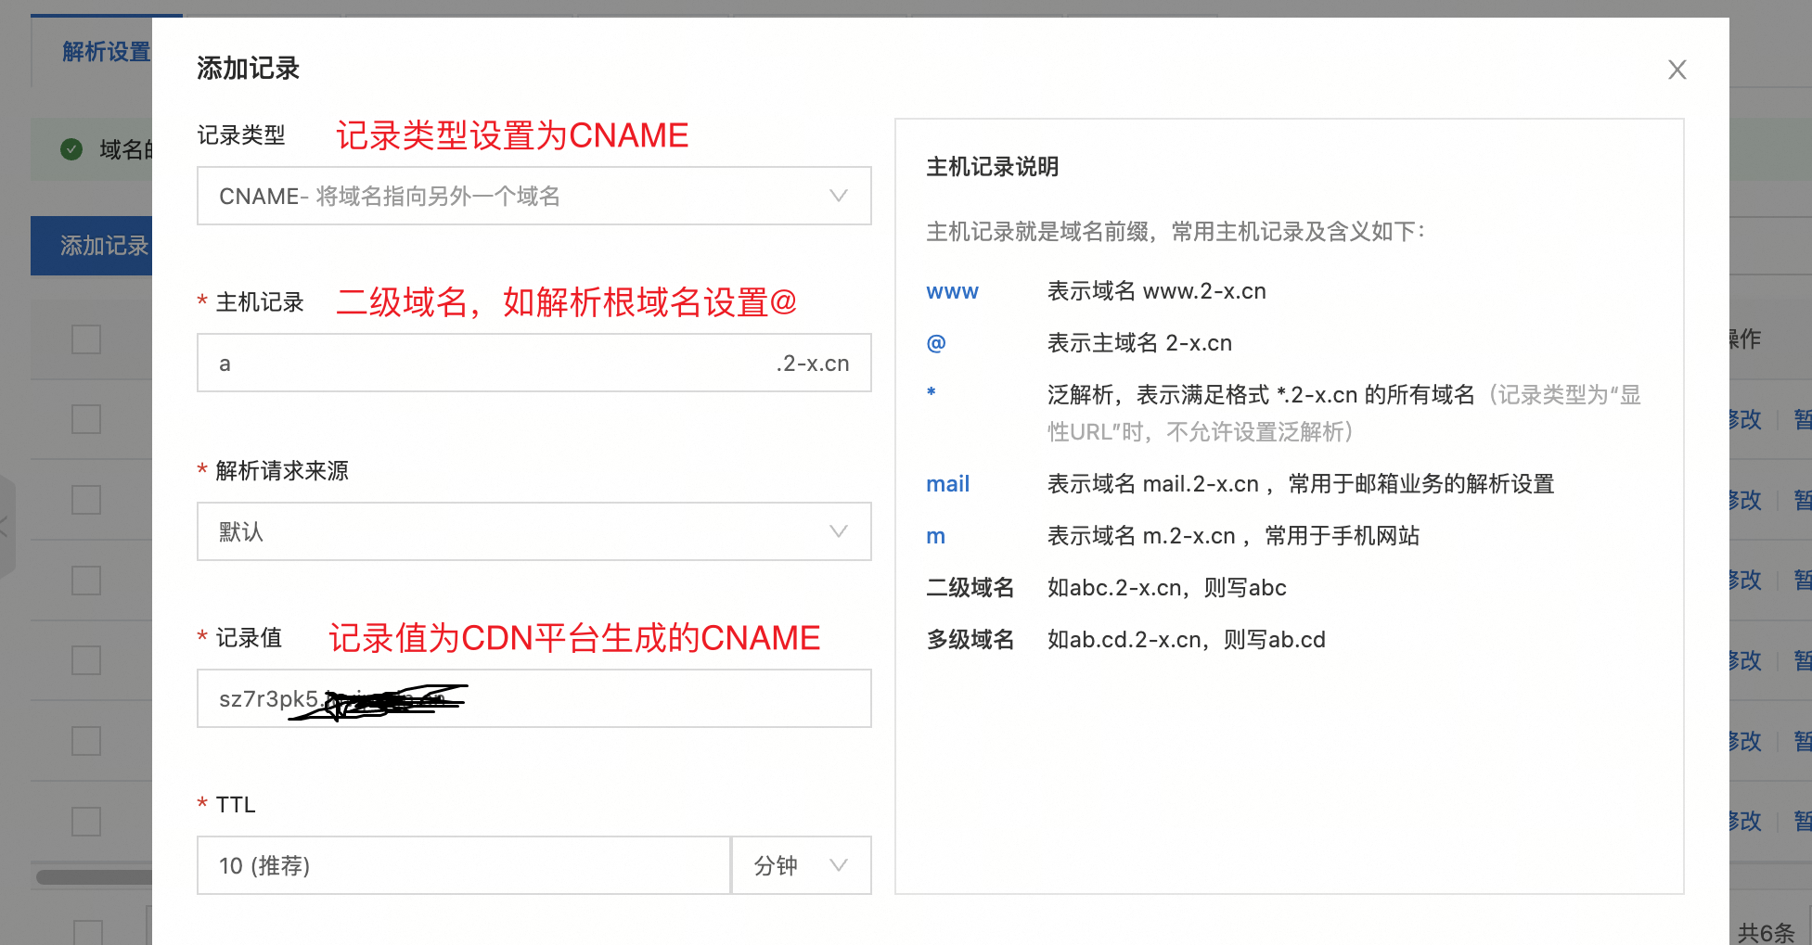Check the first record row checkbox
Viewport: 1812px width, 945px height.
[x=85, y=339]
